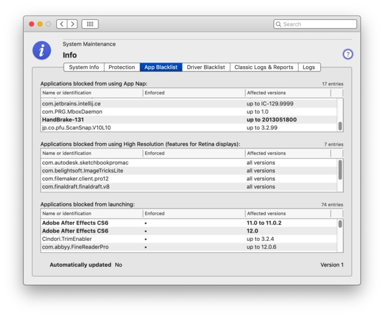Select the jp.co.pfu.ScanSnap.V10L10 row
This screenshot has height=316, width=384.
(189, 128)
